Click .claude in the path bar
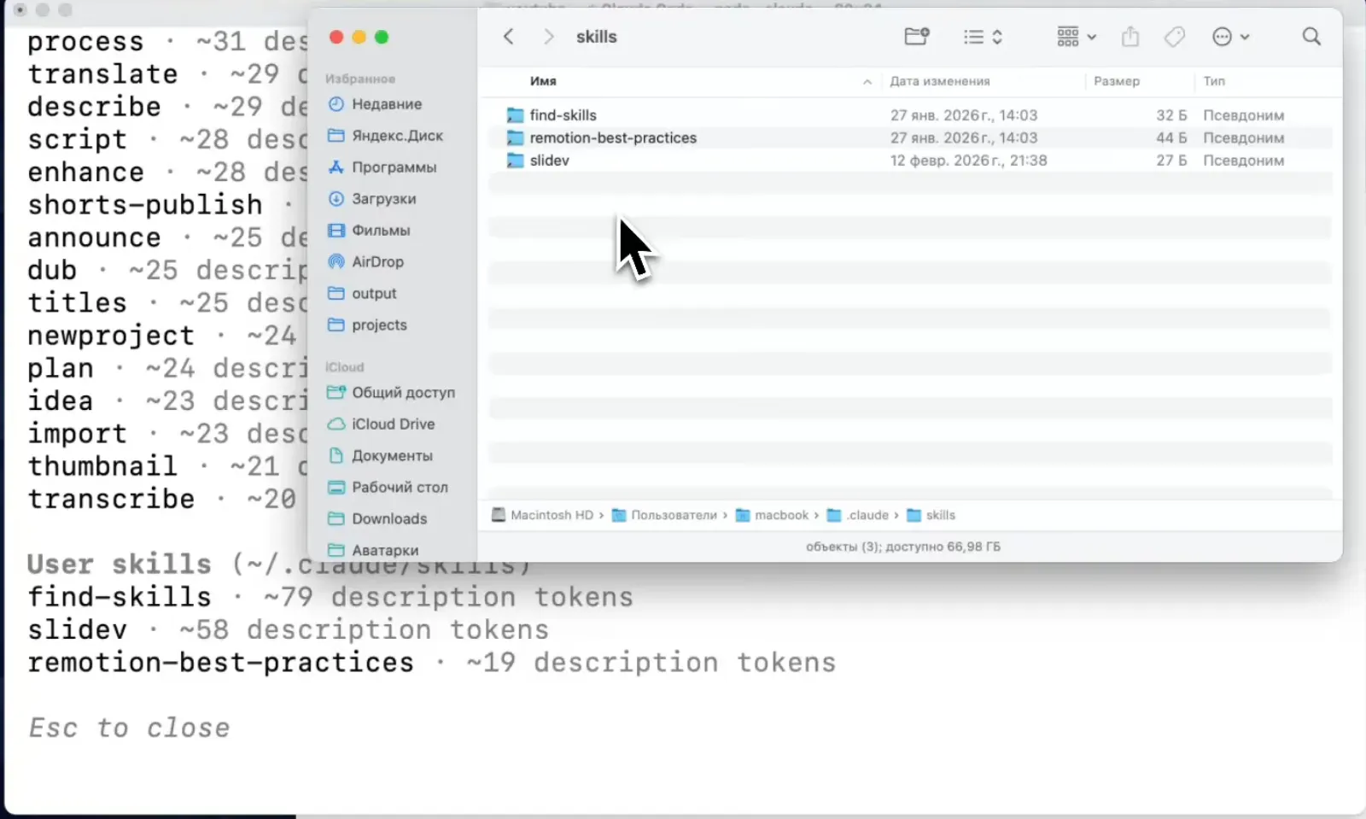The width and height of the screenshot is (1366, 819). click(x=859, y=515)
